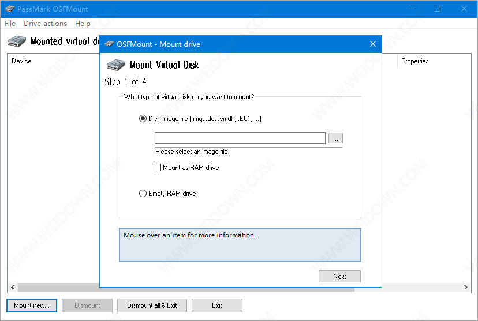
Task: Select the Empty RAM drive option
Action: (143, 194)
